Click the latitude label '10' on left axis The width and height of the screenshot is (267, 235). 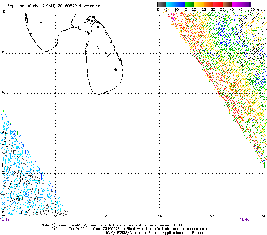(x=3, y=12)
